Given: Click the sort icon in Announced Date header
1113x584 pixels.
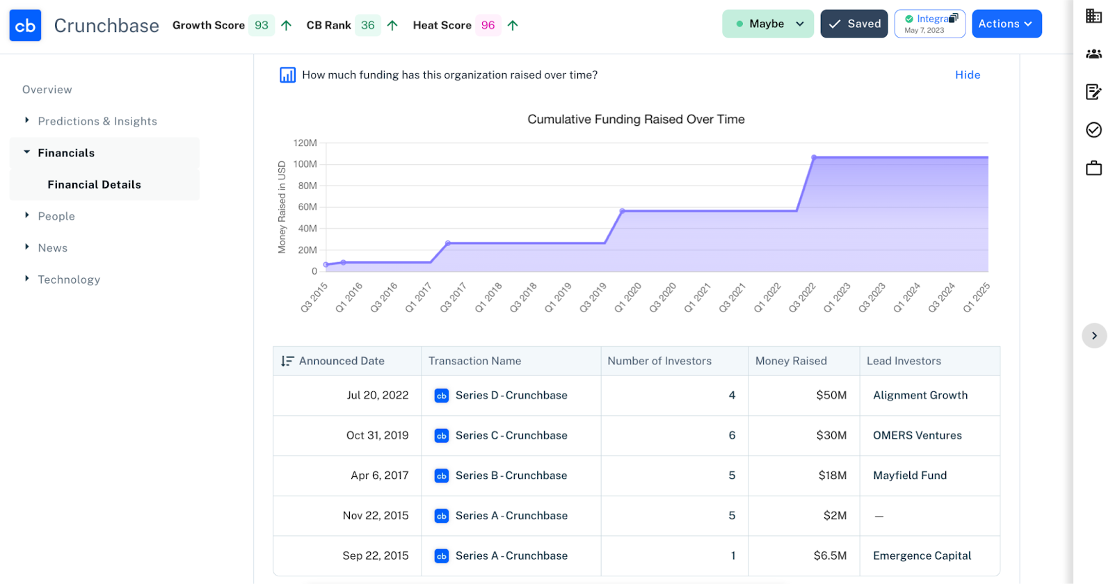Looking at the screenshot, I should (x=287, y=361).
